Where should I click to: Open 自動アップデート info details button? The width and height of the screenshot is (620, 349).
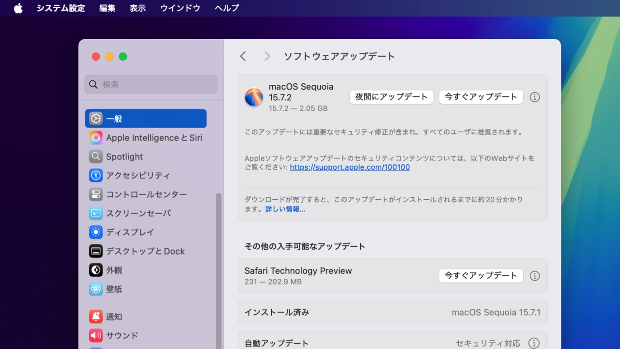534,343
